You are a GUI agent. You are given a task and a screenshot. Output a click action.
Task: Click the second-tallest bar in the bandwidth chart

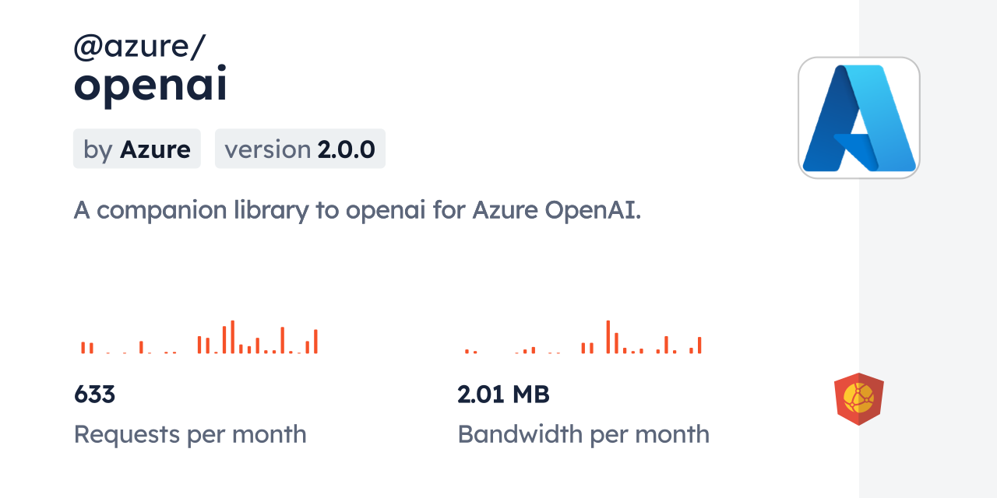tap(616, 343)
